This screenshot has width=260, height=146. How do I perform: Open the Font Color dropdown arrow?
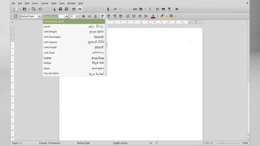158,16
